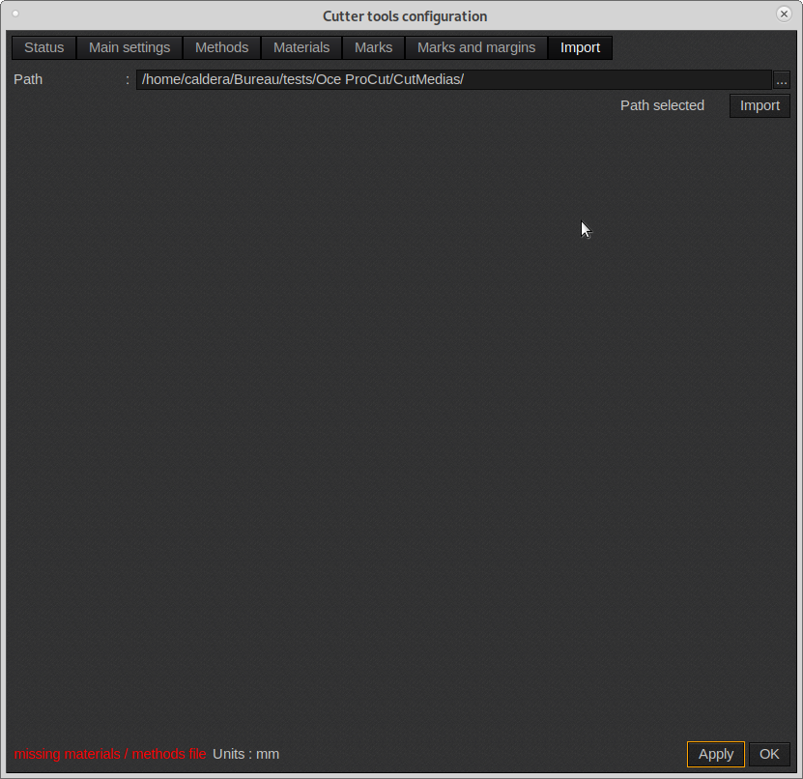Select the Import tab
Image resolution: width=803 pixels, height=779 pixels.
point(580,47)
